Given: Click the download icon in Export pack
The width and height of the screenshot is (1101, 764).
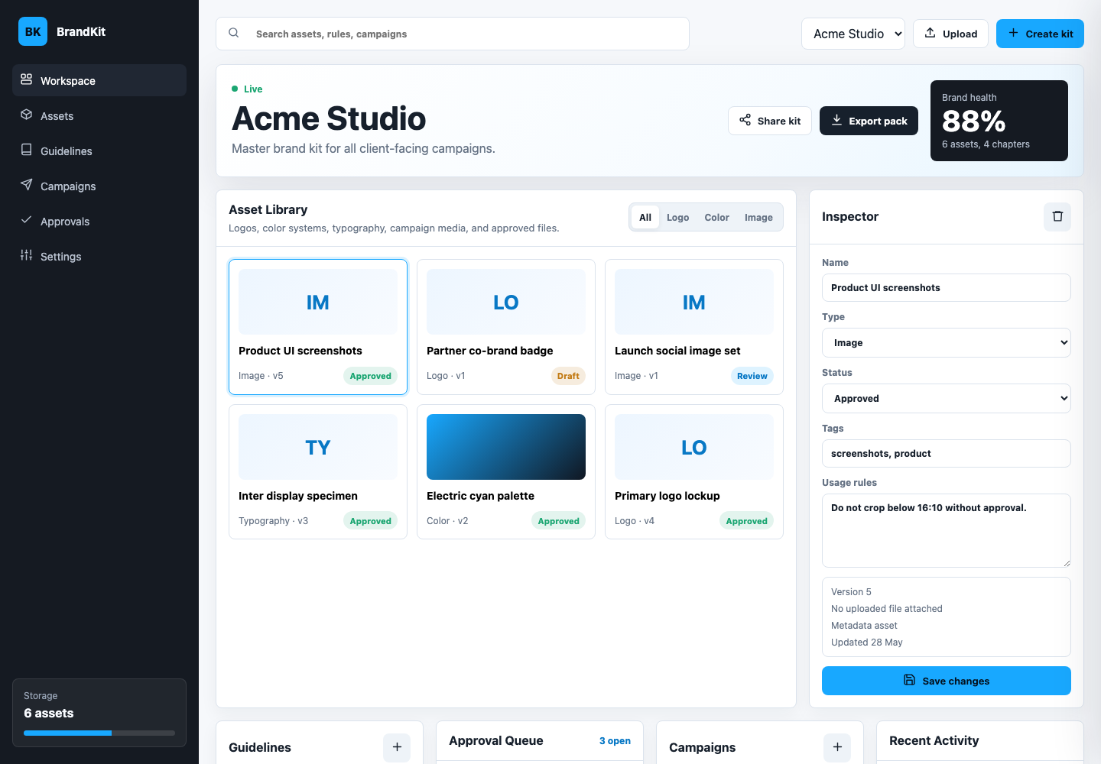Looking at the screenshot, I should [x=836, y=120].
